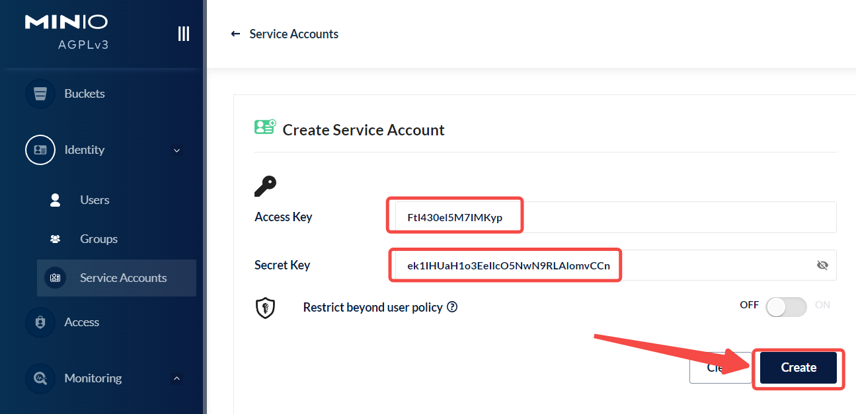Click the Service Accounts badge icon
This screenshot has width=856, height=414.
56,278
